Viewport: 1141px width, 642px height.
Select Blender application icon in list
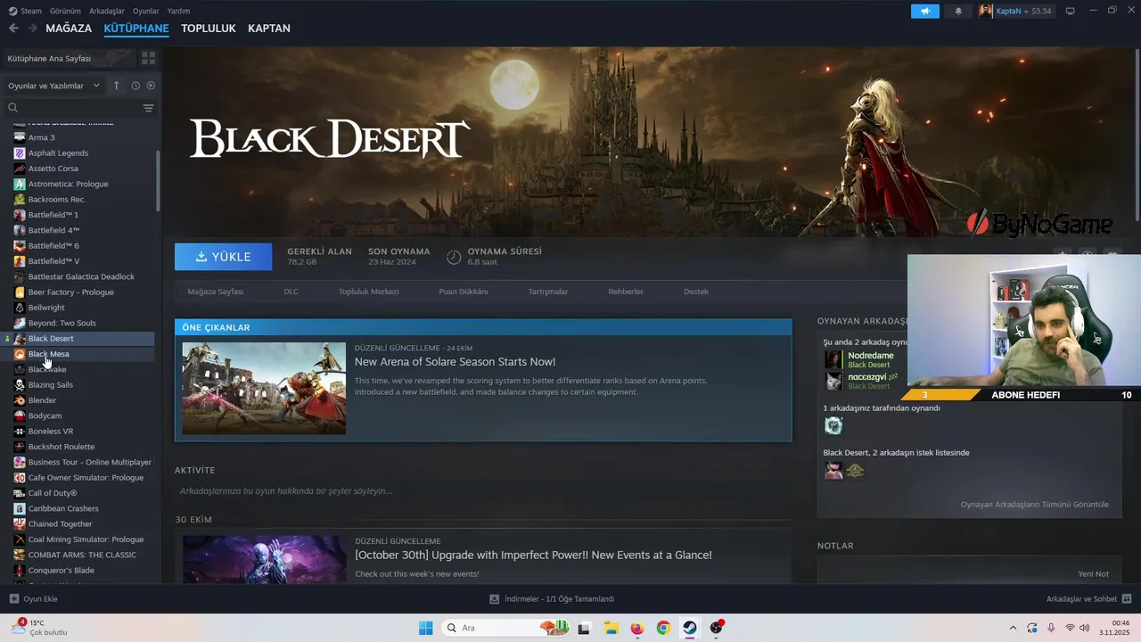click(x=20, y=400)
